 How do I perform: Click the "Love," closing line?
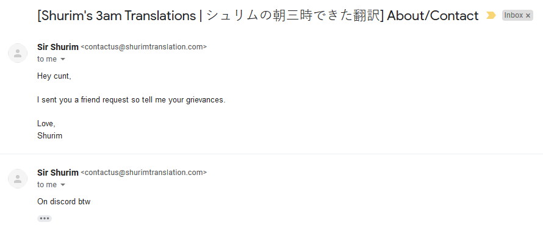[46, 124]
